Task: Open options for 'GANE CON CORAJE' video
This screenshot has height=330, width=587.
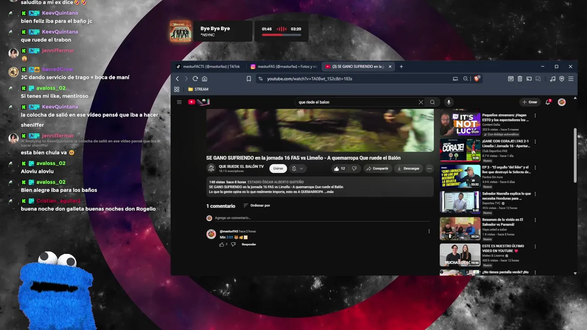Action: (535, 142)
